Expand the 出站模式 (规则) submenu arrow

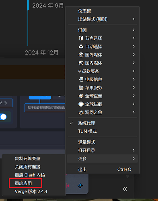(x=133, y=19)
